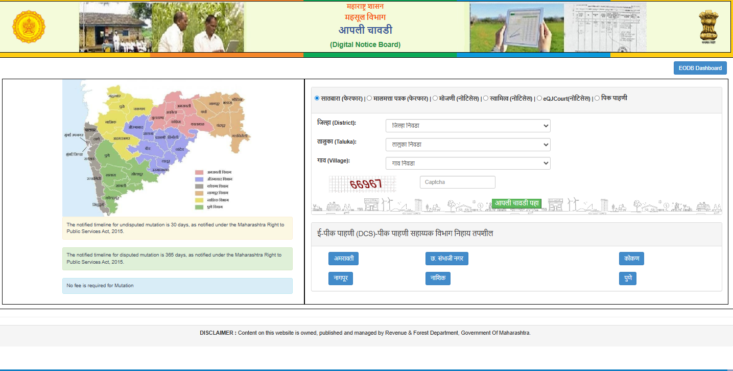This screenshot has width=733, height=371.
Task: Click the national Ashoka emblem icon
Action: point(708,27)
